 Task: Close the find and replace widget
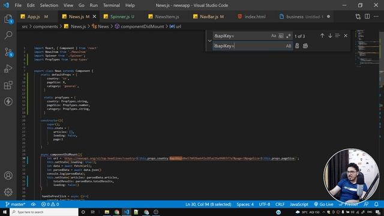pos(346,36)
